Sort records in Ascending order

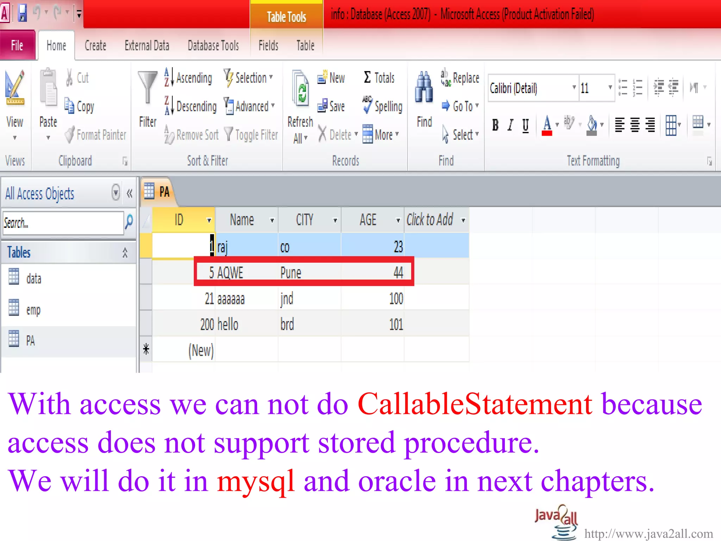click(189, 77)
